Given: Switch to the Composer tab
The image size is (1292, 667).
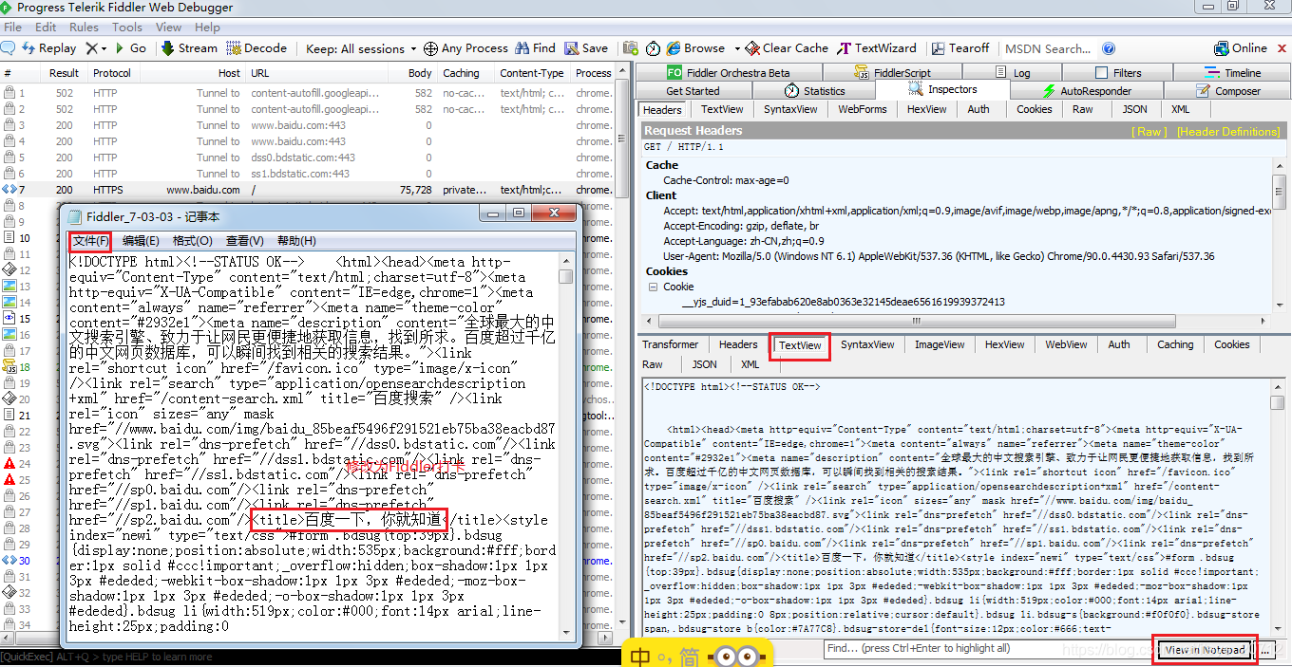Looking at the screenshot, I should (x=1228, y=91).
